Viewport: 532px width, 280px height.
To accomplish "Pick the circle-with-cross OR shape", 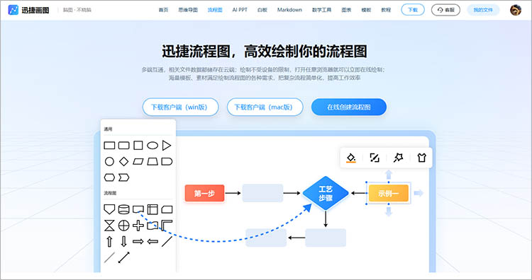I will [x=124, y=226].
